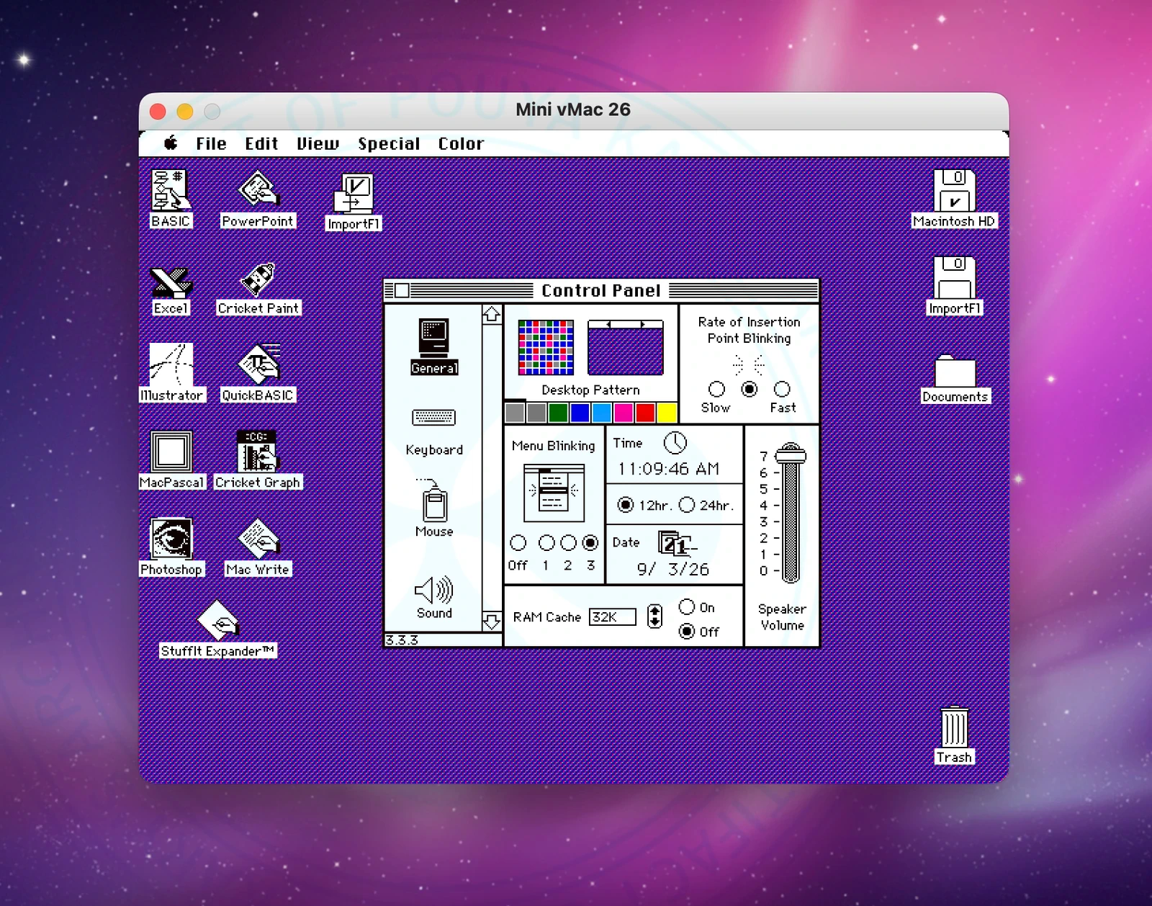Select the Mac Write icon
Image resolution: width=1152 pixels, height=906 pixels.
(258, 539)
